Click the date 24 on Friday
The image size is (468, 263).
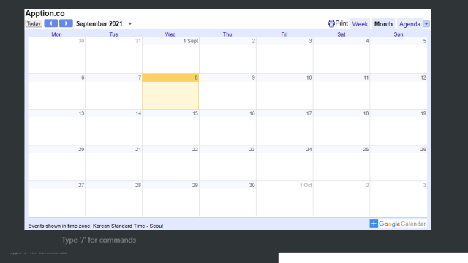pos(309,149)
